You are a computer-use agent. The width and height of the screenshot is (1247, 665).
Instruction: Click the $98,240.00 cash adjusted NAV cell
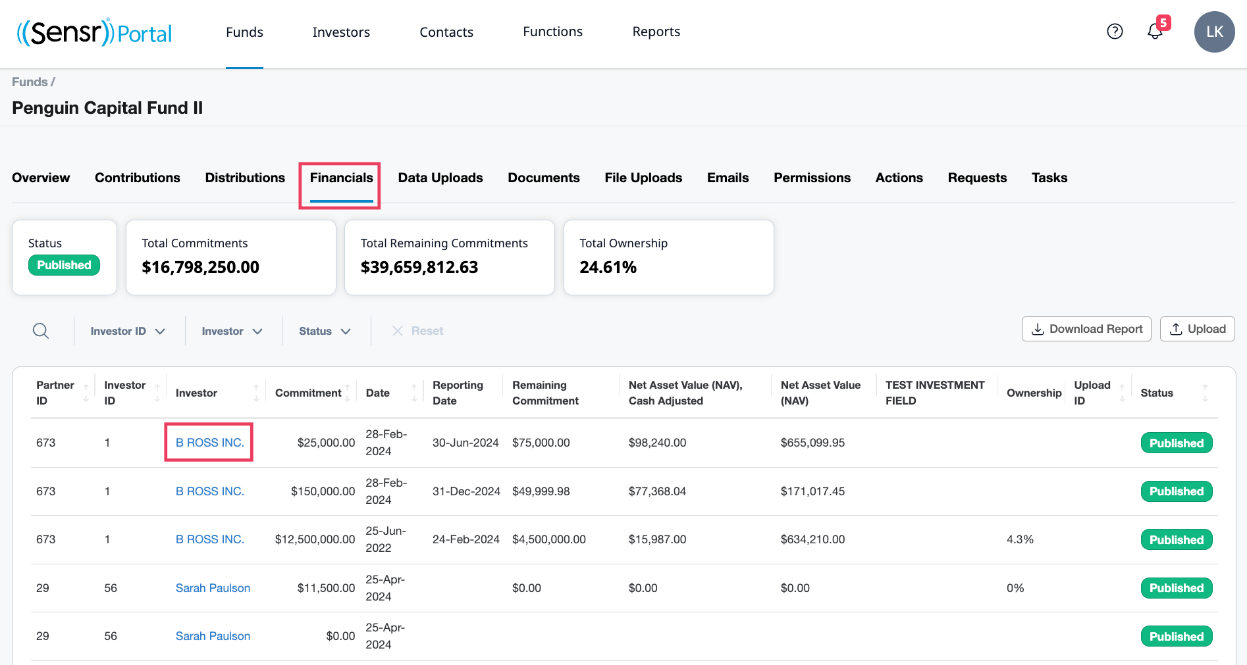point(657,443)
